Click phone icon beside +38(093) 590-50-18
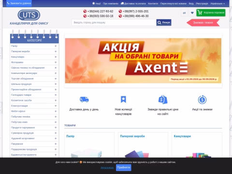The image size is (232, 174). pyautogui.click(x=85, y=16)
